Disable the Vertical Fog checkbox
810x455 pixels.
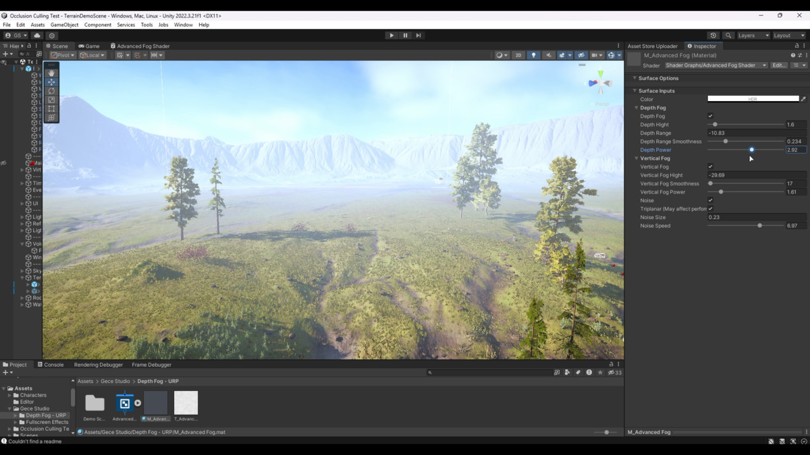pyautogui.click(x=710, y=166)
